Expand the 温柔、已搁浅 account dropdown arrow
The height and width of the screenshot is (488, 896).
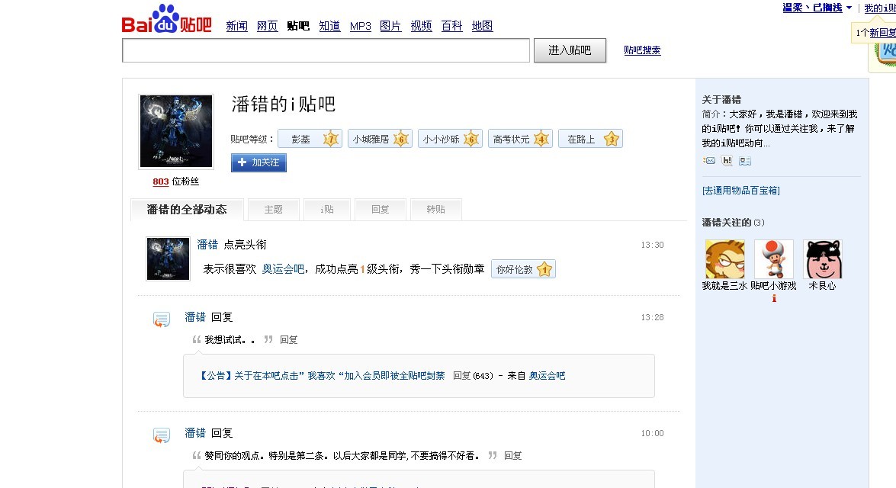[x=849, y=8]
